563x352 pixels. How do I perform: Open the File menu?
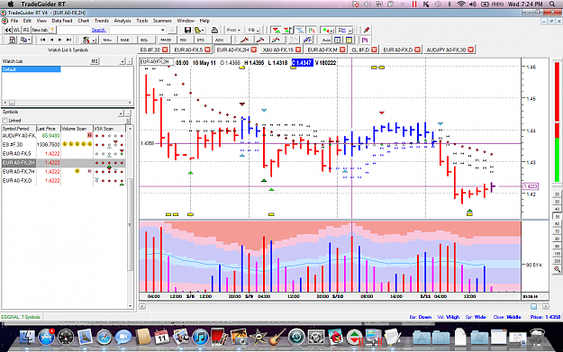tap(14, 21)
